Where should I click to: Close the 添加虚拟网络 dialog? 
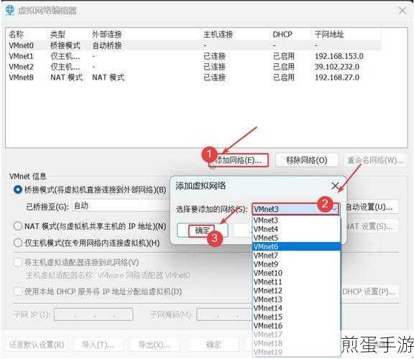pos(335,186)
